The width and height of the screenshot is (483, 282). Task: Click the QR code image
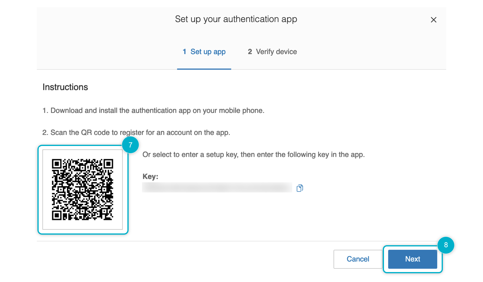point(82,189)
